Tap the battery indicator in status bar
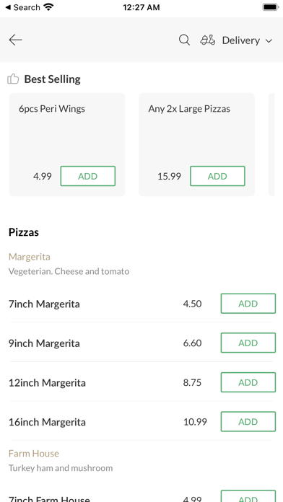Screen dimensions: 283x502 [x=271, y=7]
